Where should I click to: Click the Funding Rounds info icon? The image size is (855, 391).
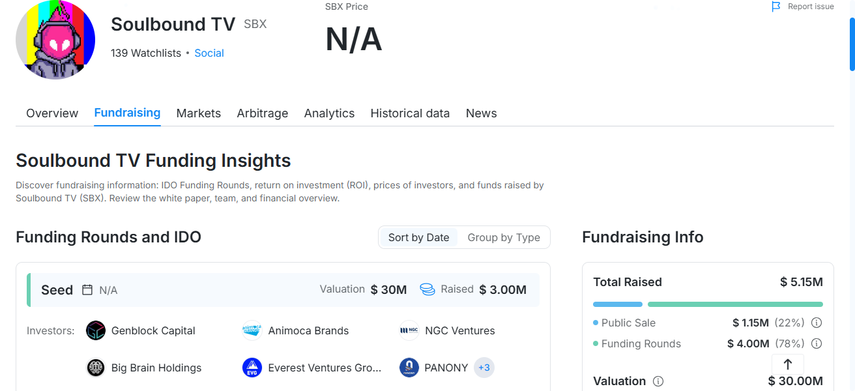pos(817,343)
